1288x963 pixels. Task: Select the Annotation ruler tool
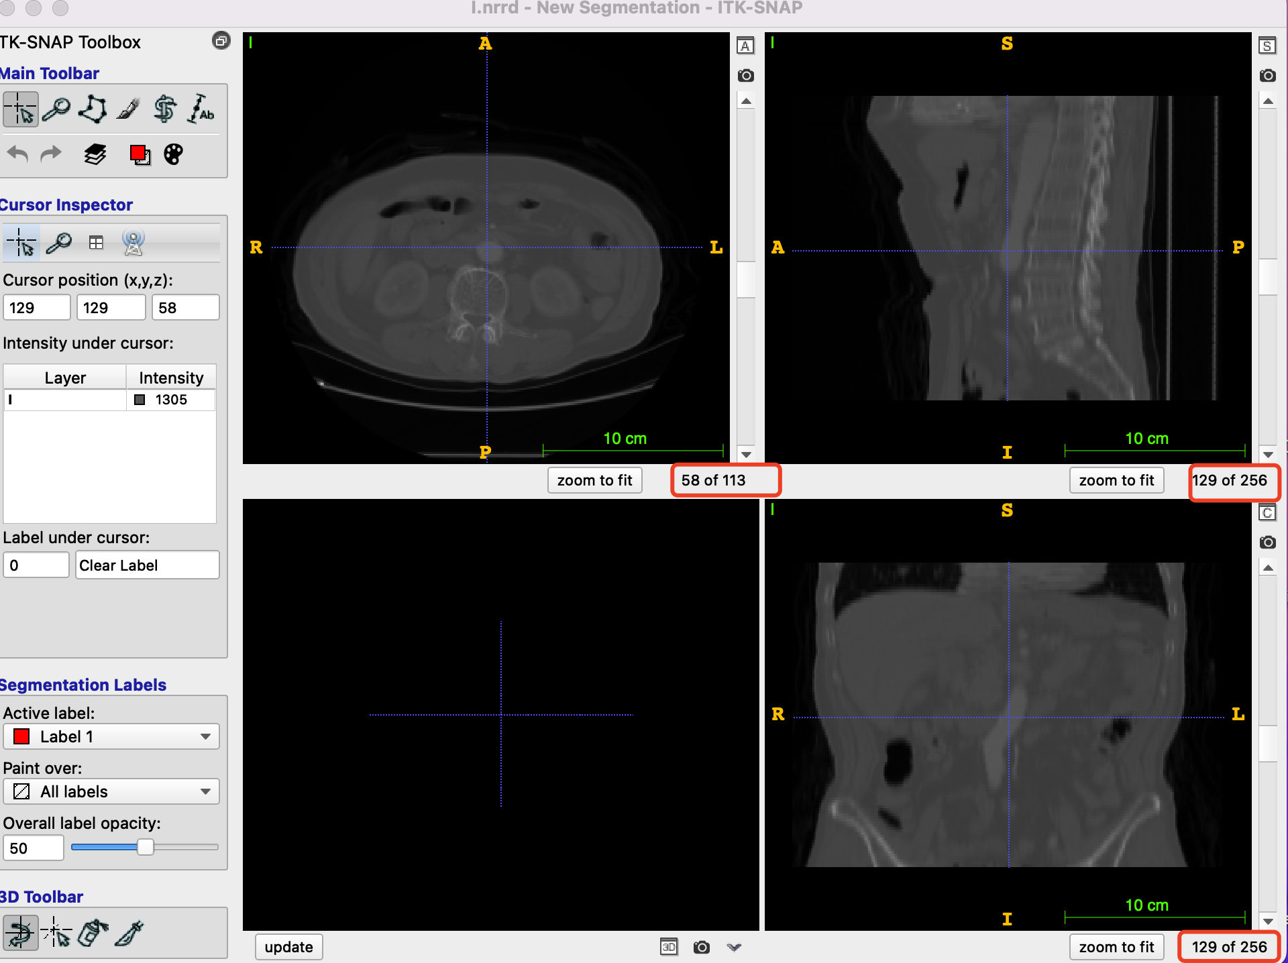point(201,109)
